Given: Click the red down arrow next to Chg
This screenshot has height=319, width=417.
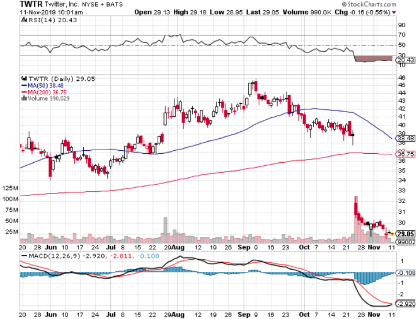Looking at the screenshot, I should [x=394, y=12].
